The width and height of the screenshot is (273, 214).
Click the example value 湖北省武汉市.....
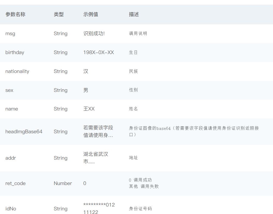point(96,158)
